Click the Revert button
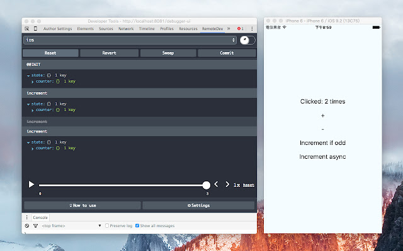The height and width of the screenshot is (251, 403). click(109, 53)
